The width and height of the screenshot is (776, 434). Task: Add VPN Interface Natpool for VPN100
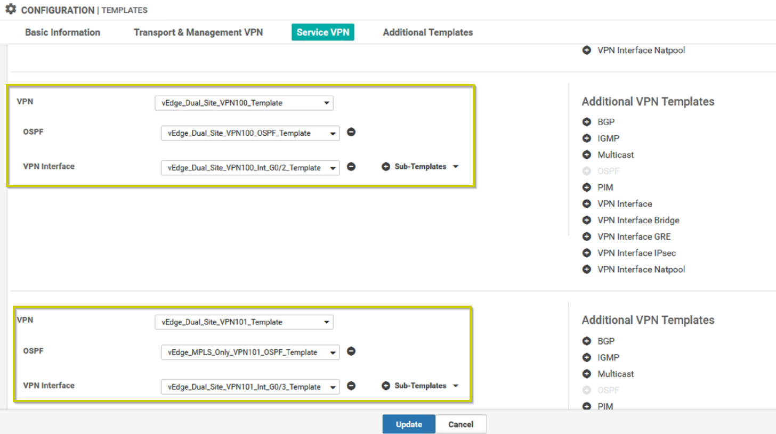click(x=587, y=269)
